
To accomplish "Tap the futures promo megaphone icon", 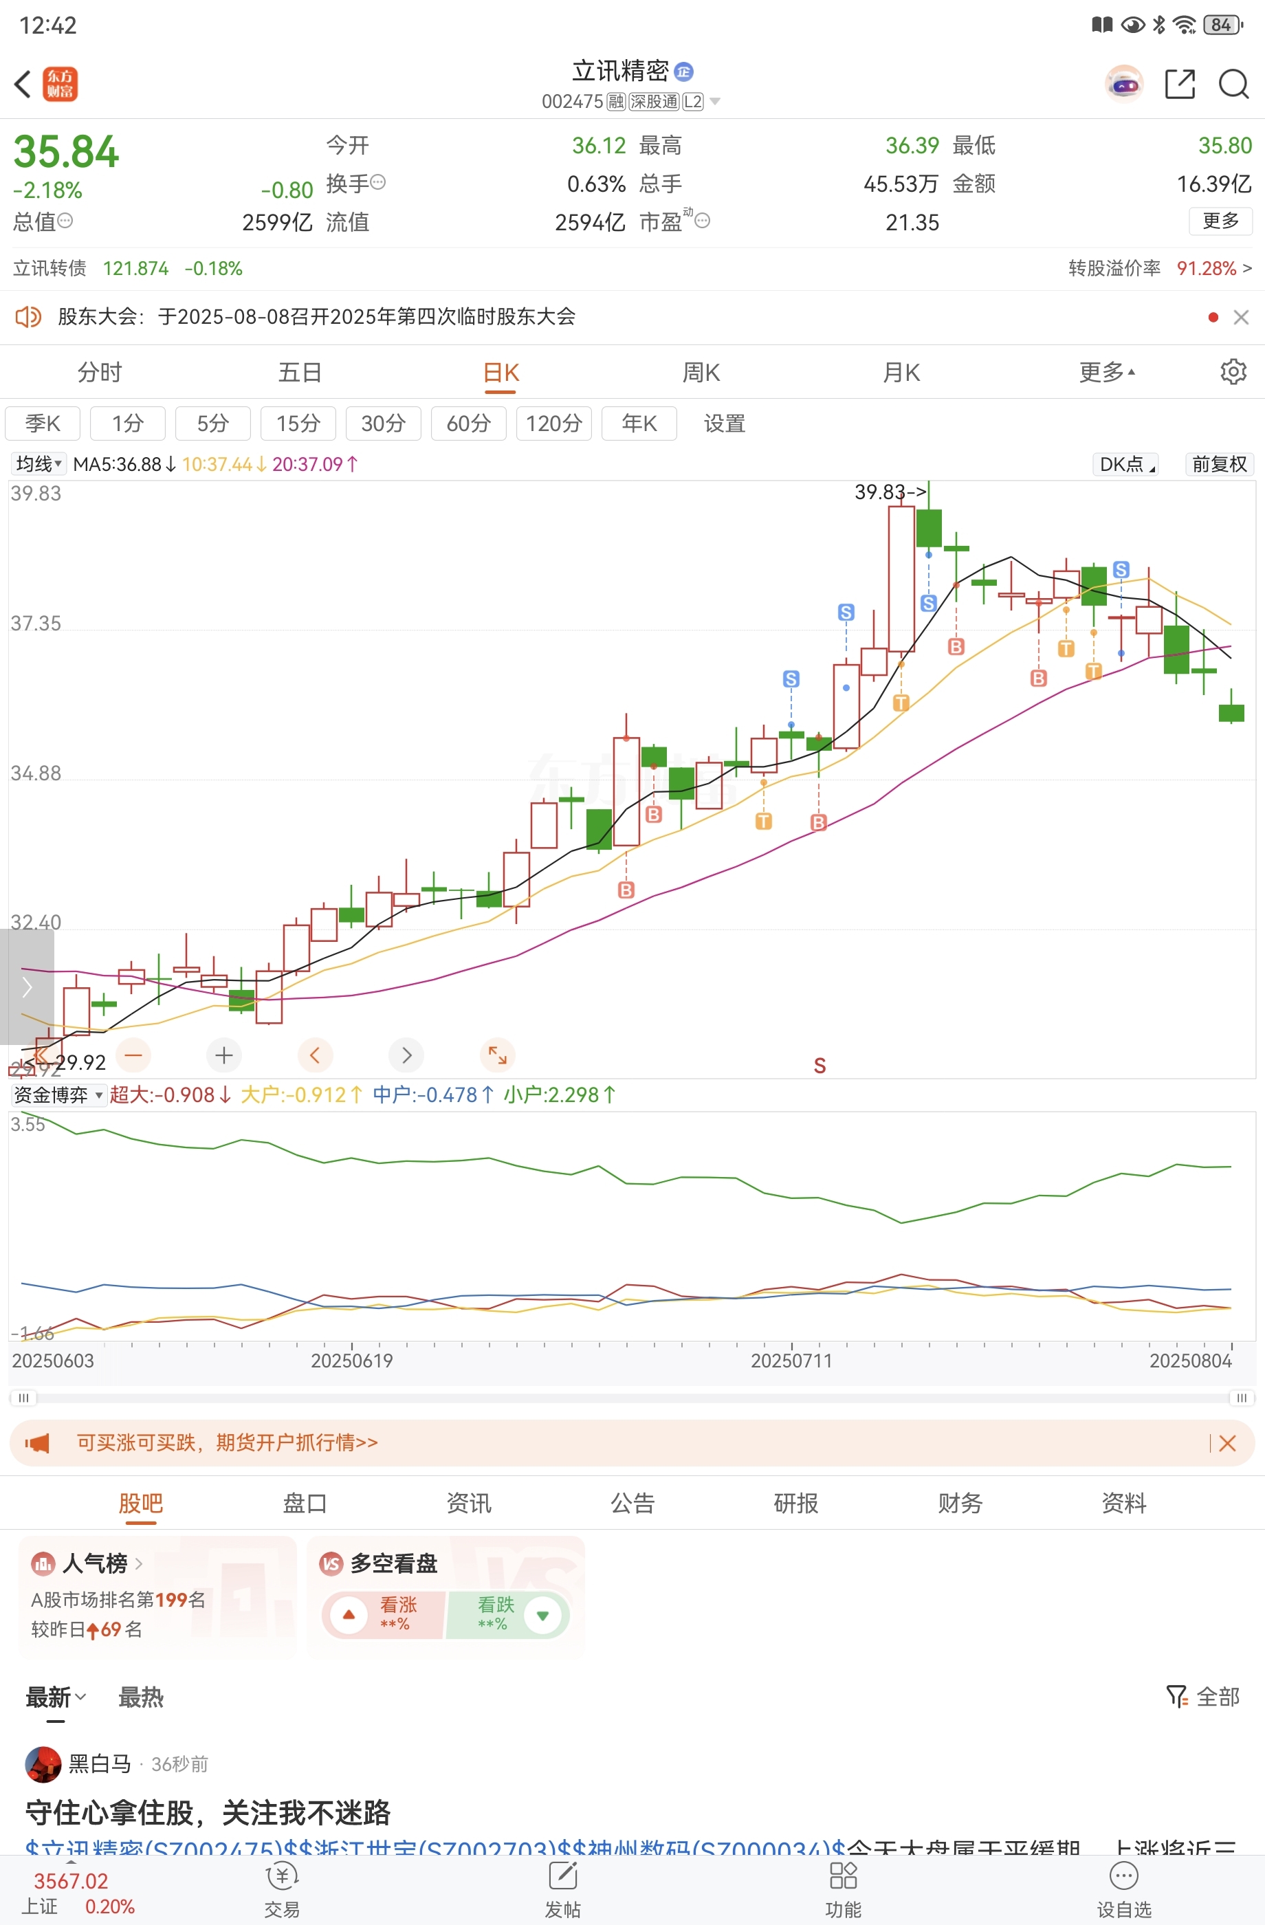I will (37, 1443).
